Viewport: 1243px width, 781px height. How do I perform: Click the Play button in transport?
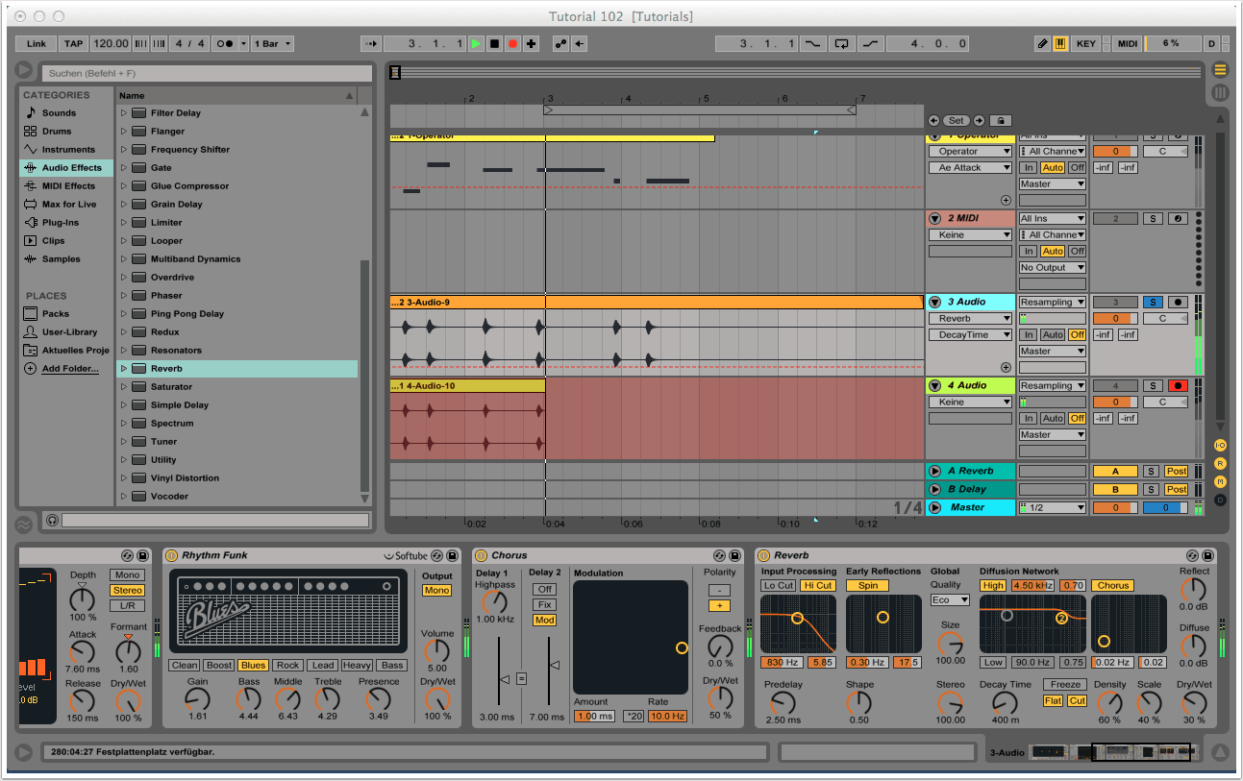coord(476,43)
